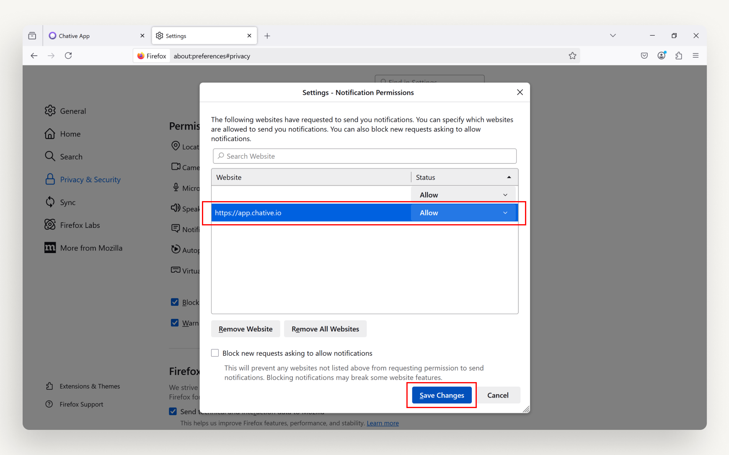Click the Search Website field

click(x=364, y=156)
